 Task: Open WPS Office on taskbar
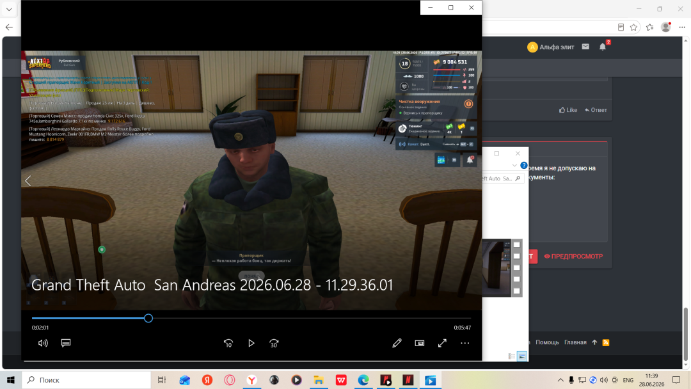coord(341,380)
